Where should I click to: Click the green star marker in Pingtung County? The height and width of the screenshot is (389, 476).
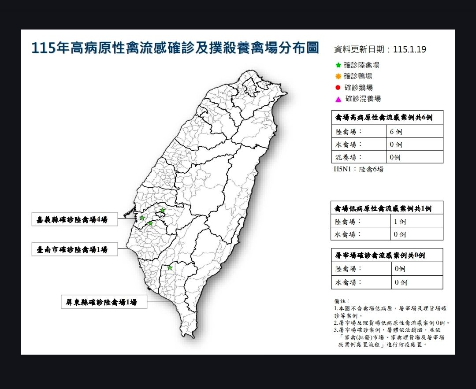click(170, 267)
